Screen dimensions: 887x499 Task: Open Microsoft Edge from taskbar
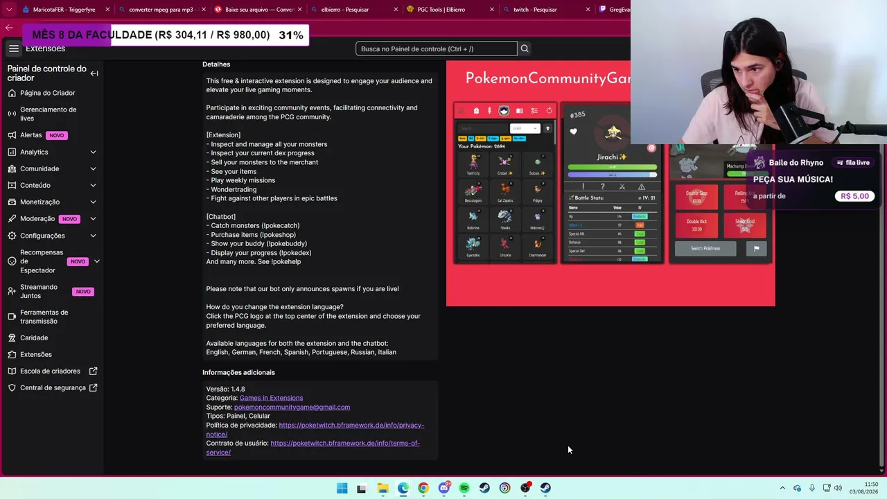click(403, 488)
